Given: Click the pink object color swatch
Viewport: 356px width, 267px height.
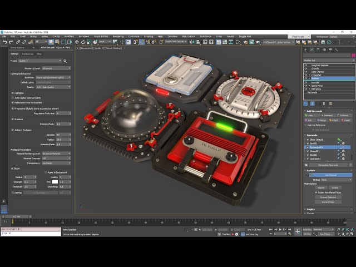Looking at the screenshot, I should [x=353, y=56].
